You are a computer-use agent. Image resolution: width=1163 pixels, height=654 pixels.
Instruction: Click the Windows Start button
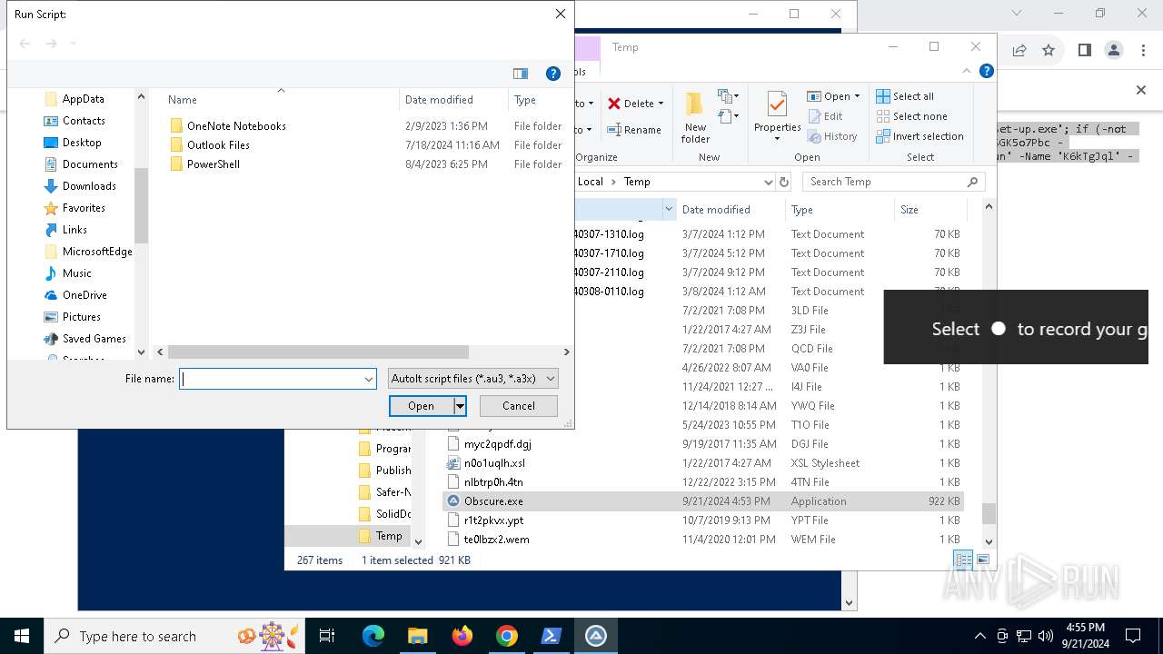pos(22,636)
